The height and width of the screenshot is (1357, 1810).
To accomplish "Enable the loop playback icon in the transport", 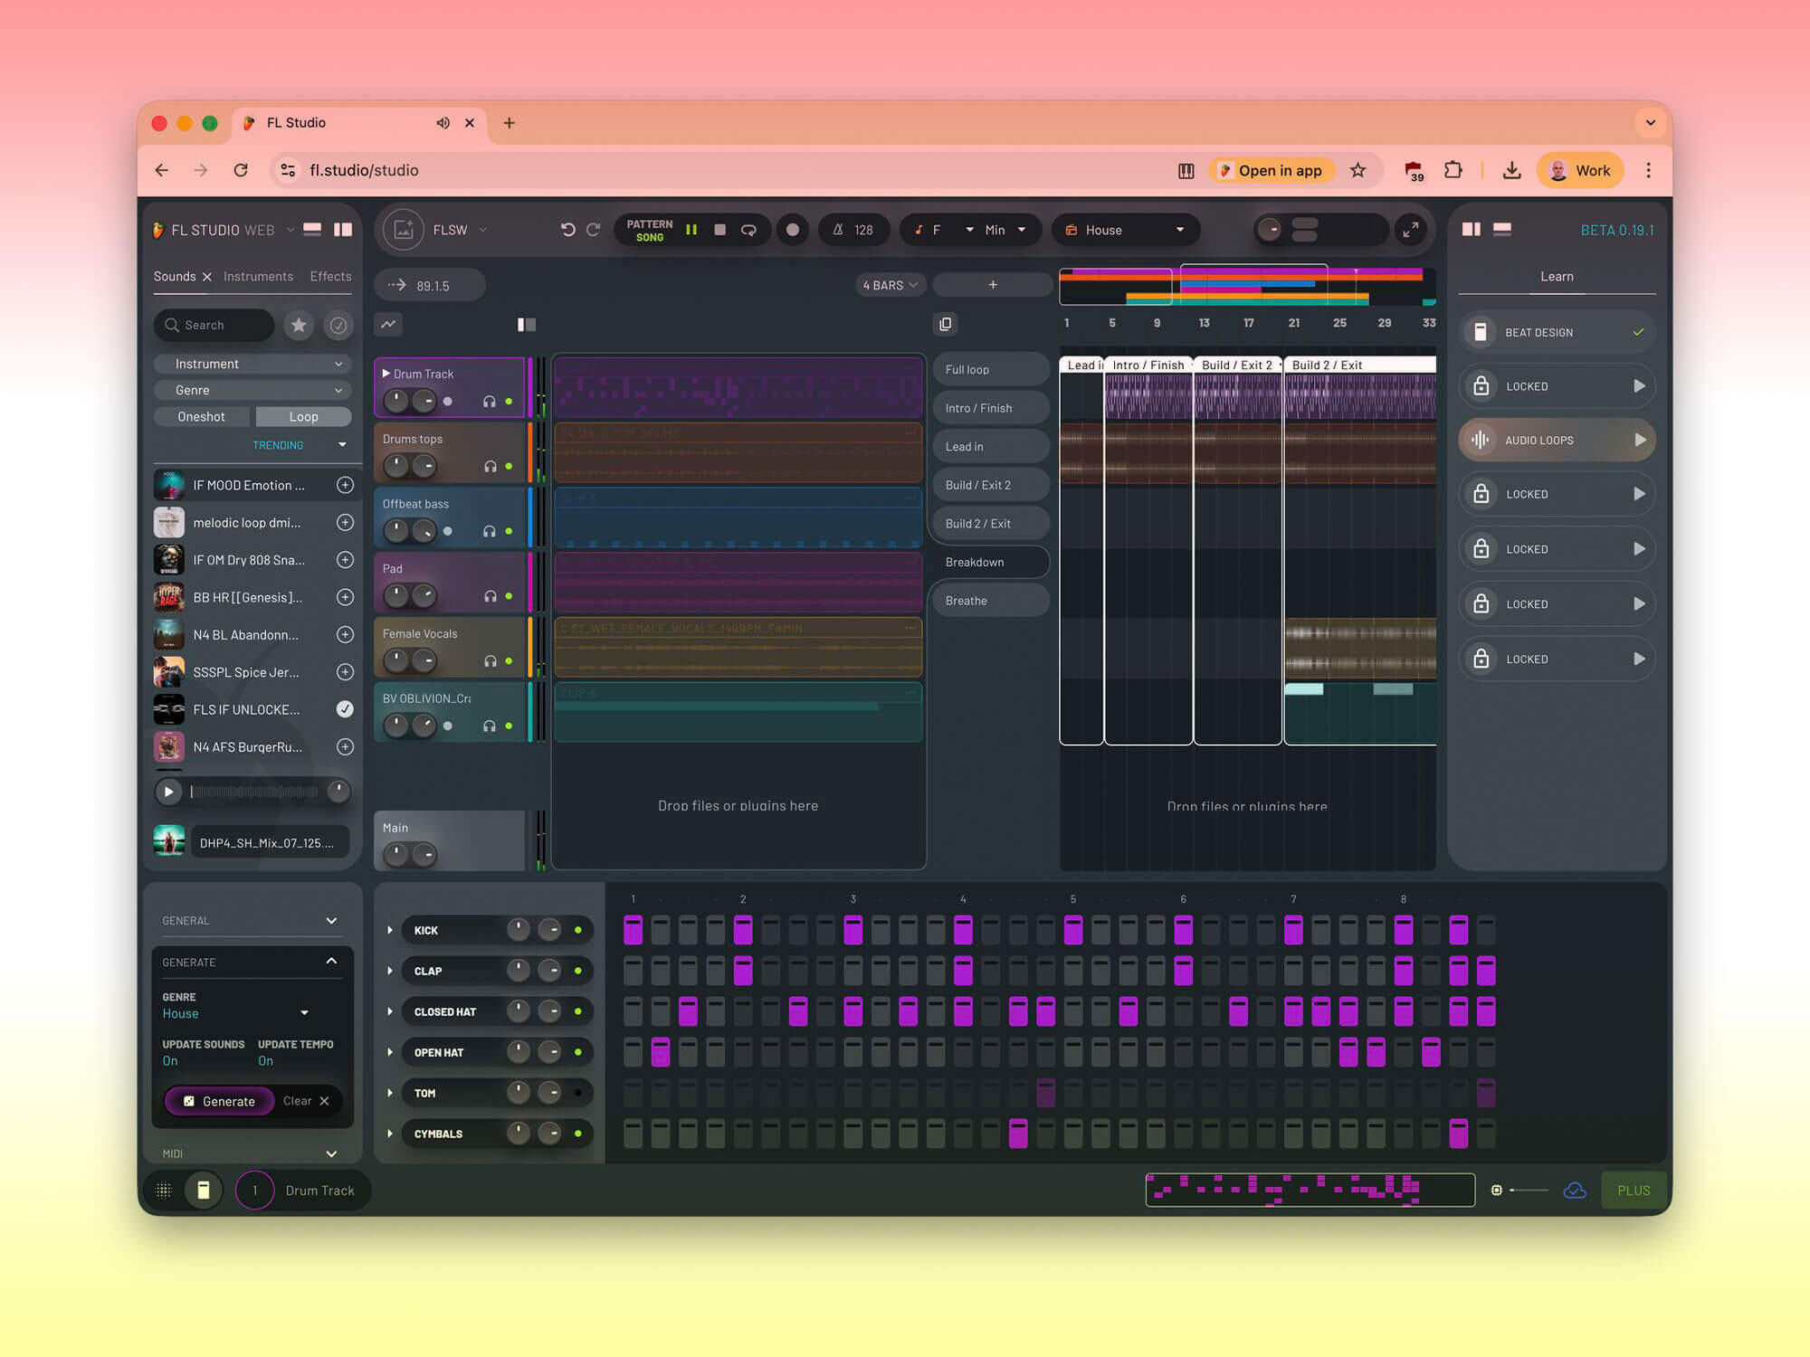I will (748, 230).
